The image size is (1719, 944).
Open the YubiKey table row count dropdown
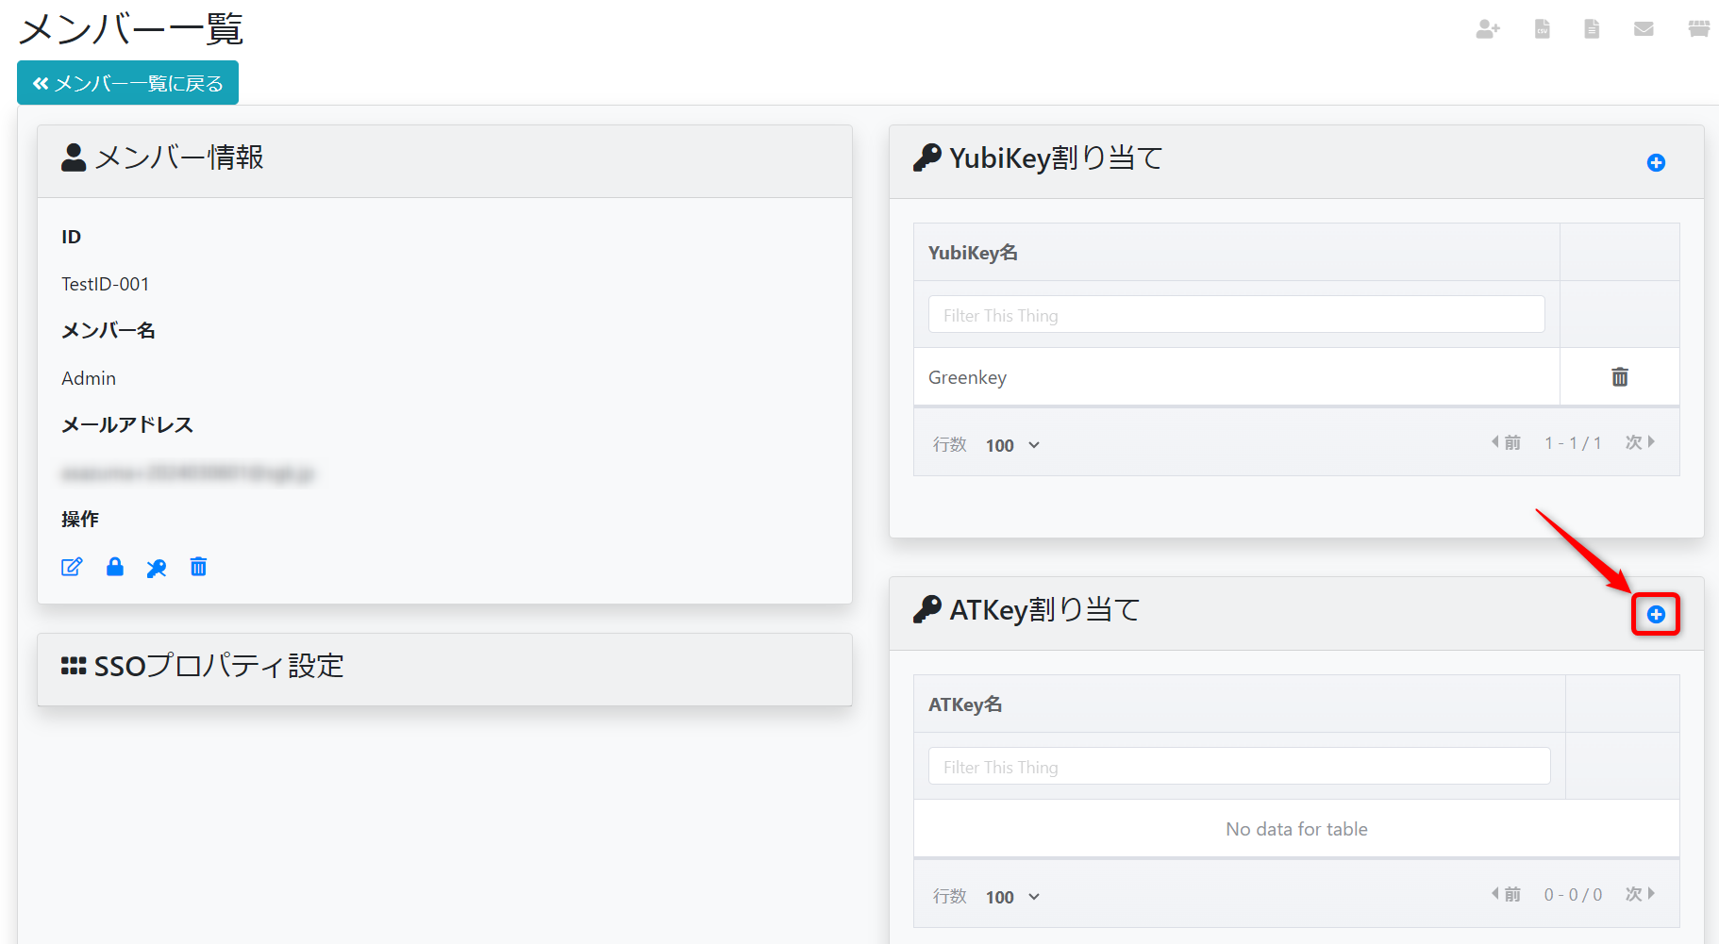pos(1012,445)
